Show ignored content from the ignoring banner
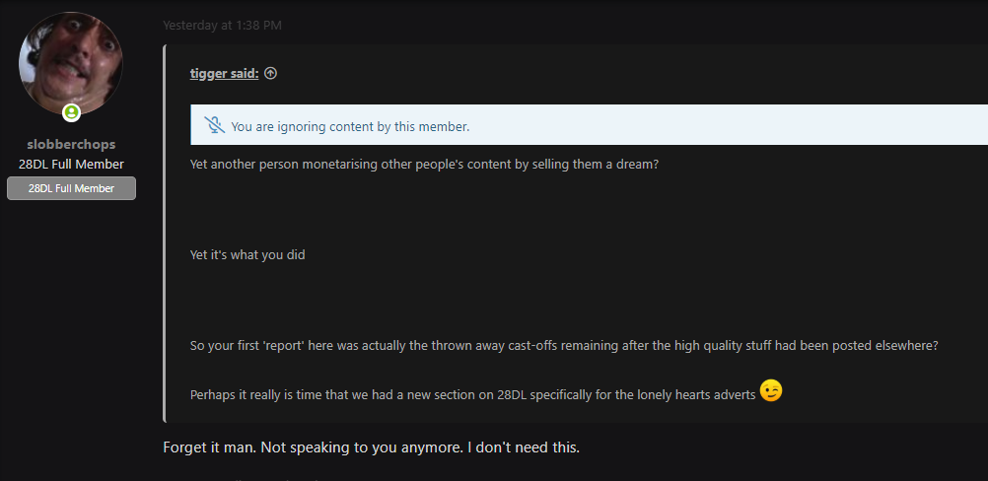The height and width of the screenshot is (481, 988). coord(589,125)
